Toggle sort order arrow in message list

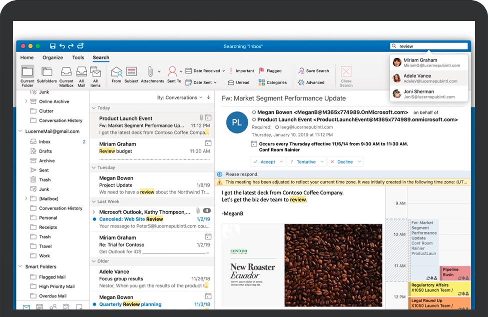point(208,97)
